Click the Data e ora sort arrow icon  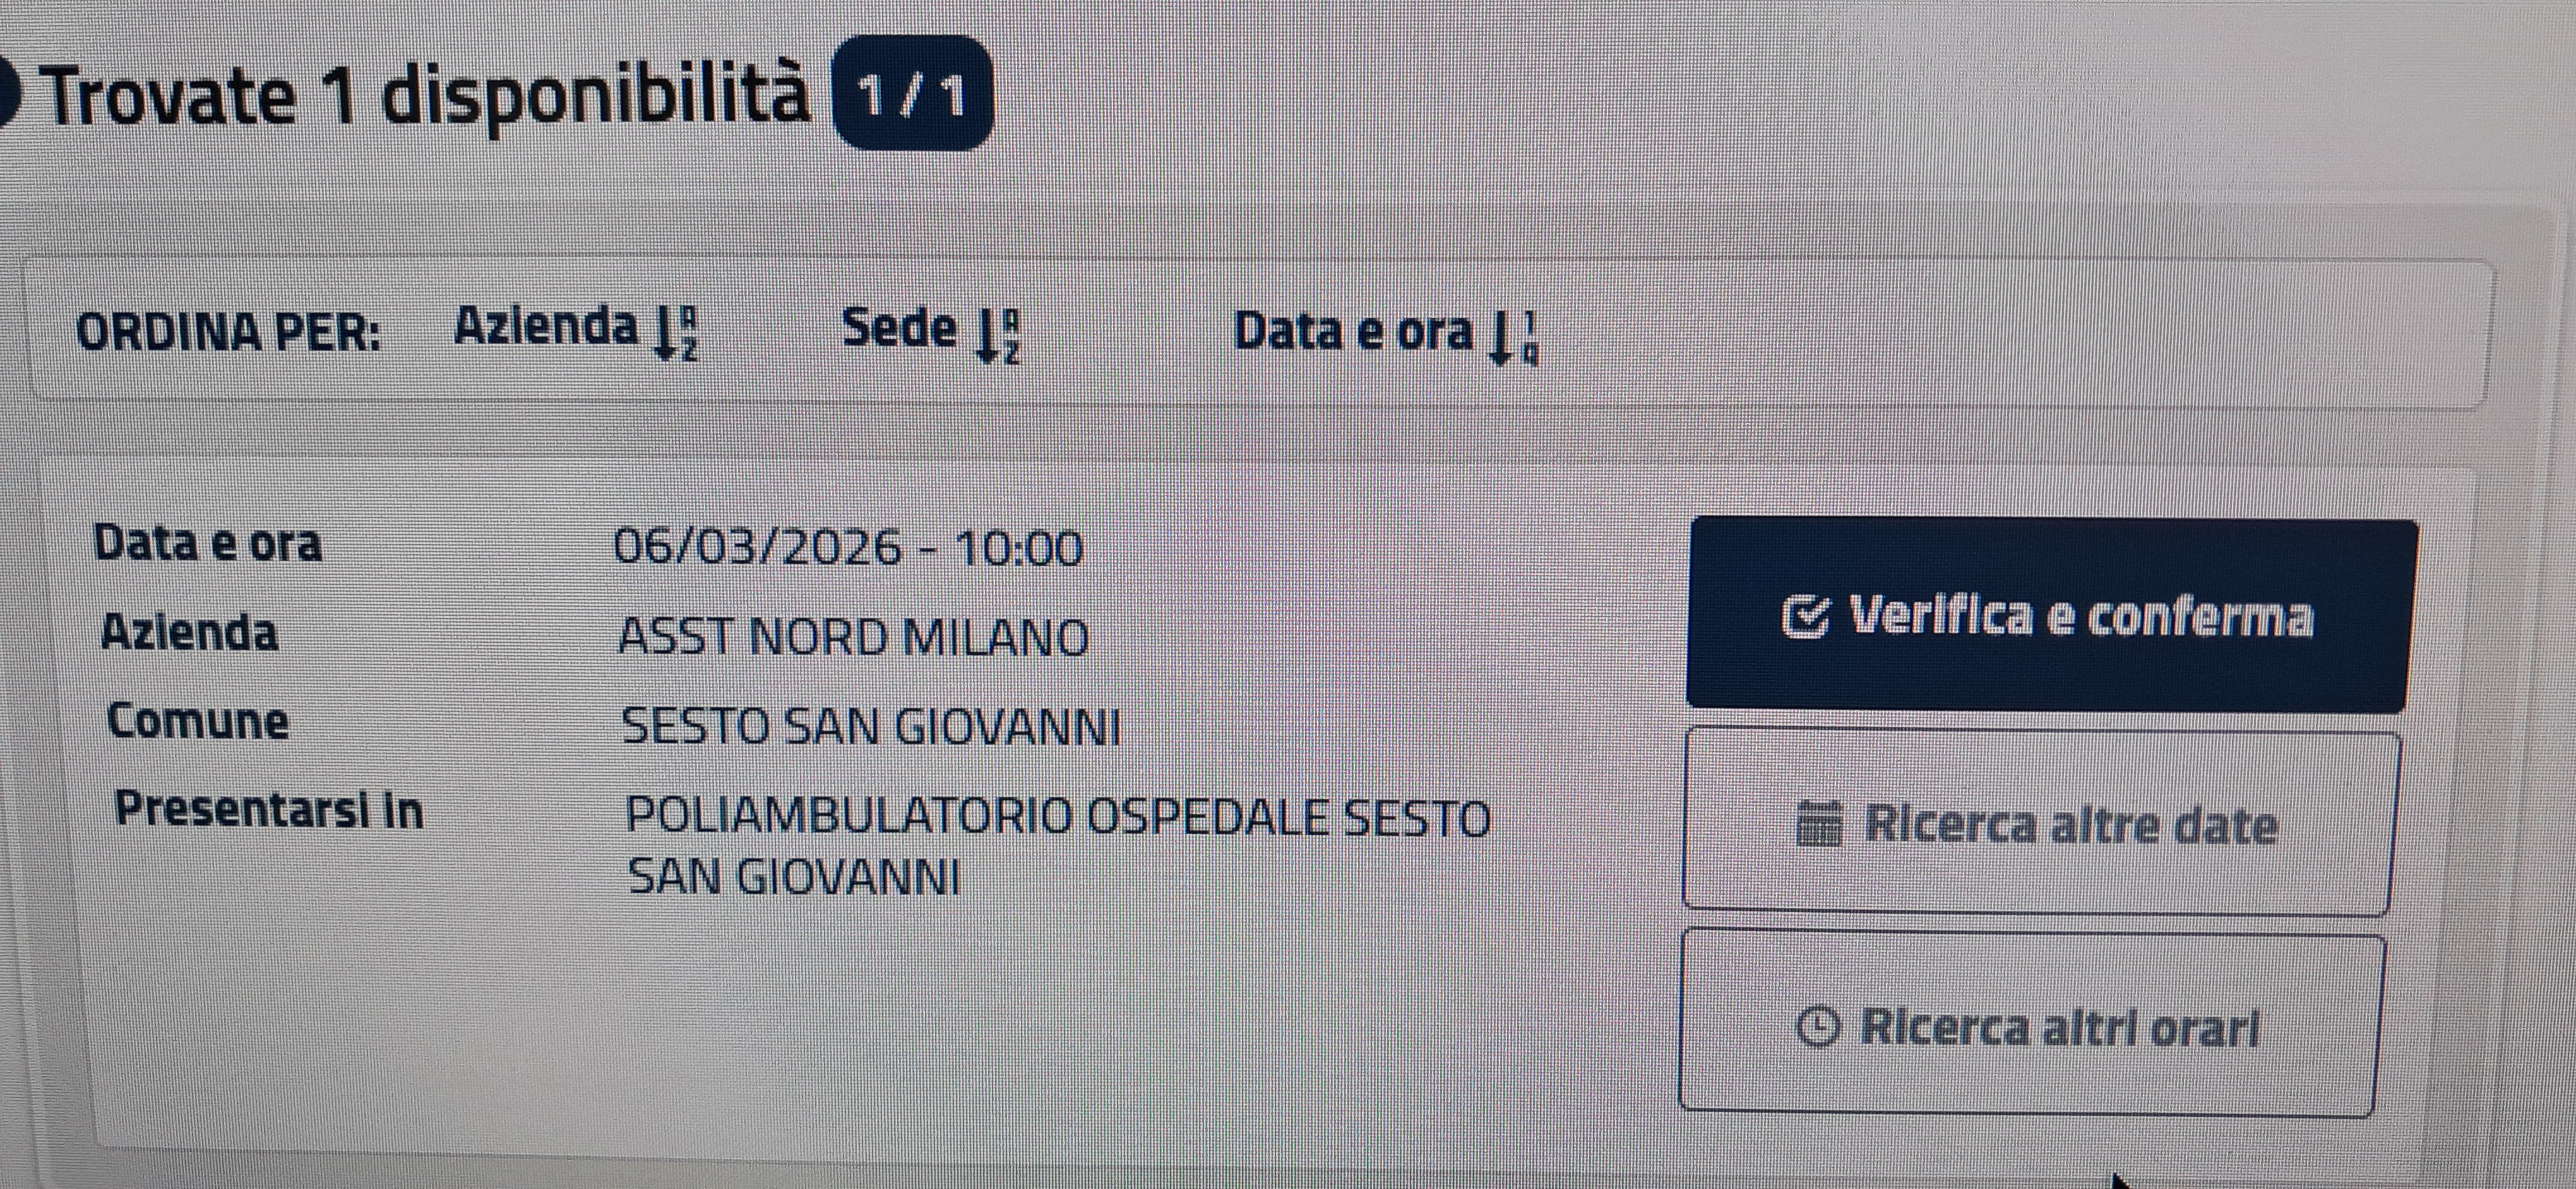(x=1513, y=338)
